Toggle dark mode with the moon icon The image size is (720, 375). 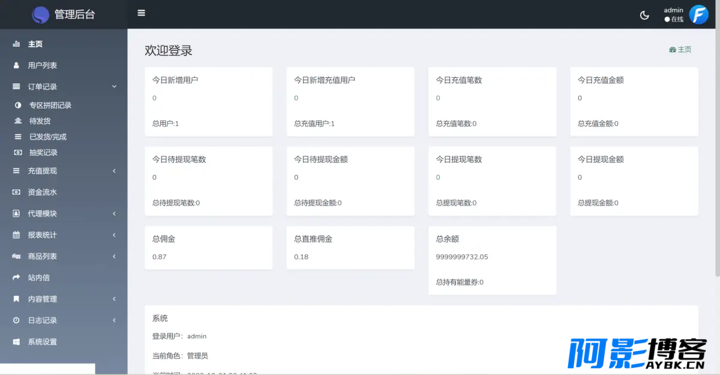[644, 15]
